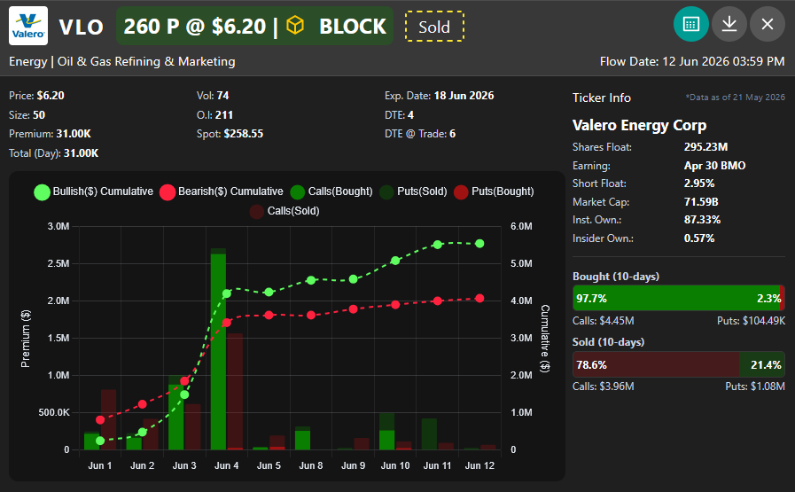The width and height of the screenshot is (795, 492).
Task: Click the Vol value 74
Action: pos(222,96)
